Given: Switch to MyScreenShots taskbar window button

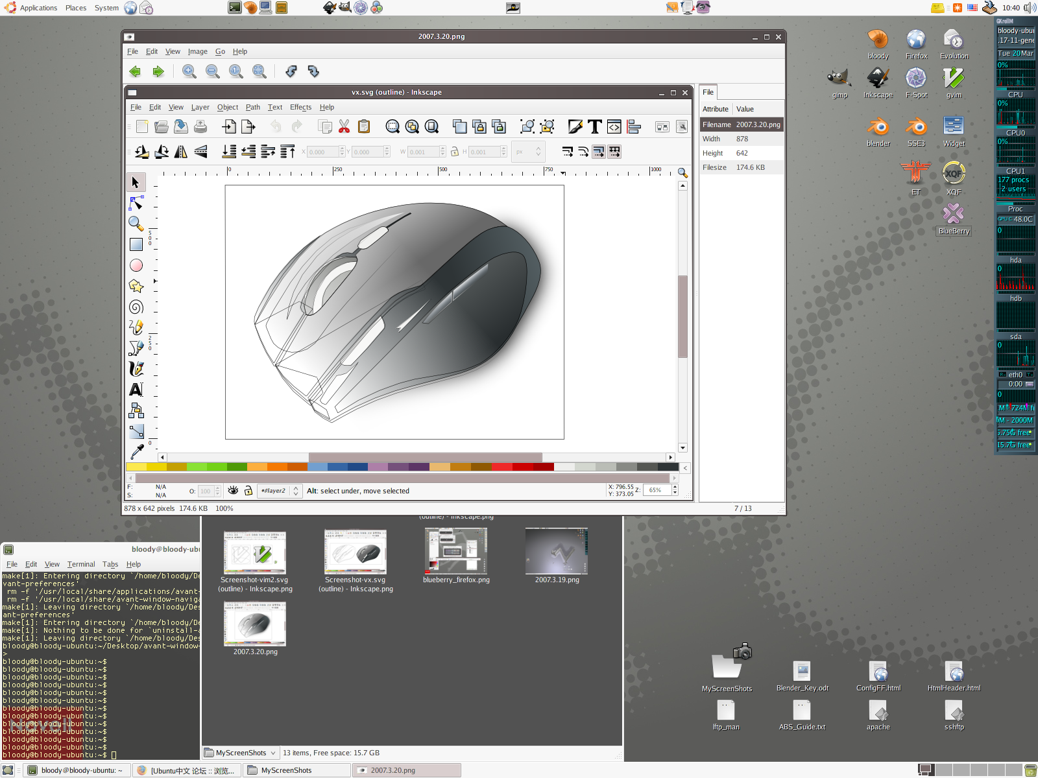Looking at the screenshot, I should pyautogui.click(x=296, y=770).
